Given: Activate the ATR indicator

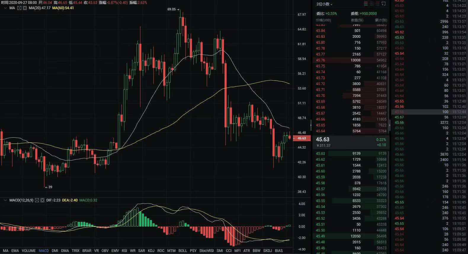Looking at the screenshot, I should click(x=246, y=250).
